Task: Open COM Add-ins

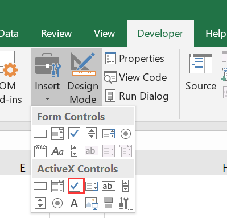Action: coord(10,77)
